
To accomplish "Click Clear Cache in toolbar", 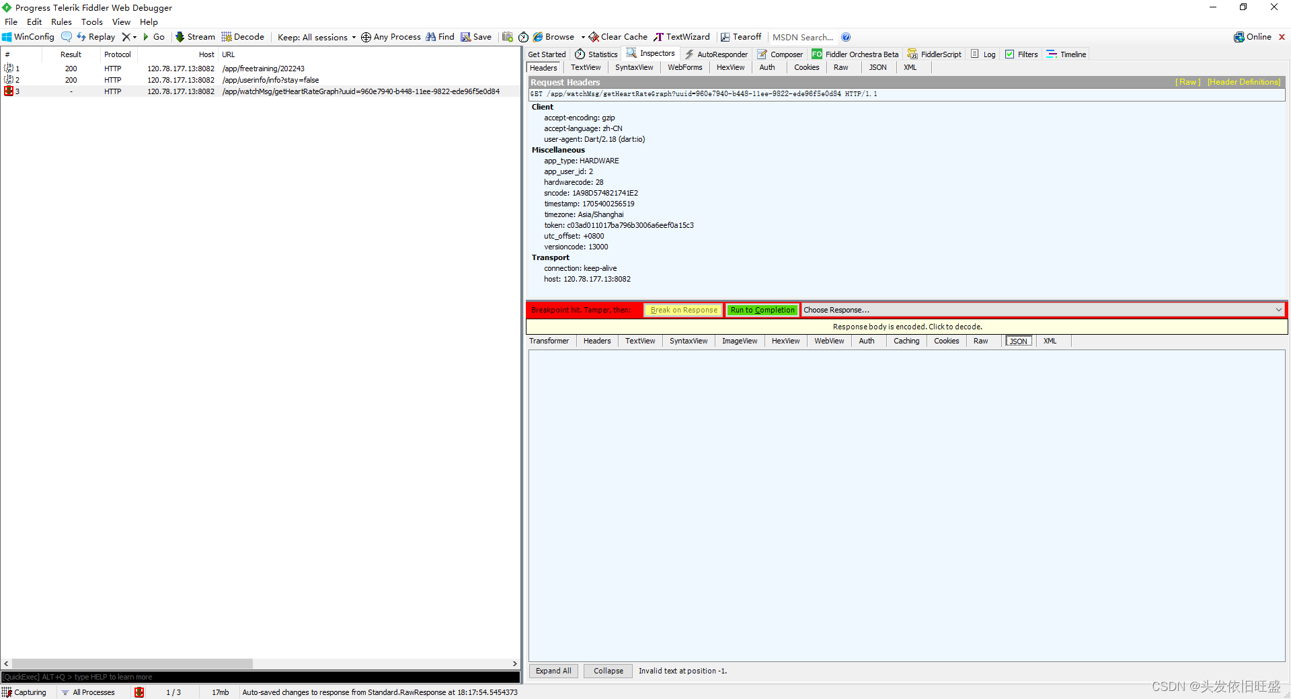I will point(618,37).
